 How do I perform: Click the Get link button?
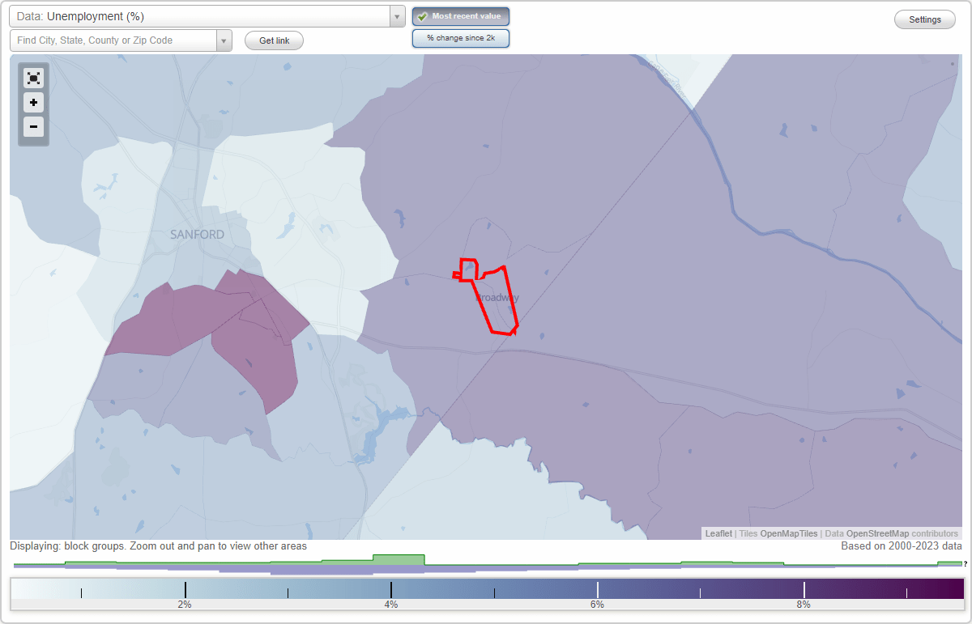coord(274,40)
